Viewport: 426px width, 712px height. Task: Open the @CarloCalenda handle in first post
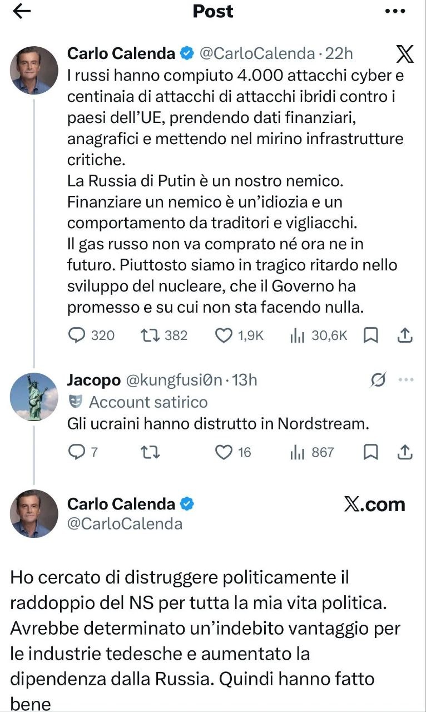pos(256,53)
